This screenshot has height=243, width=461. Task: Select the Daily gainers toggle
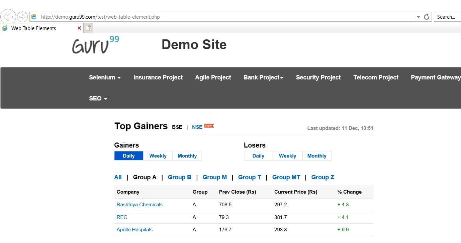coord(129,156)
